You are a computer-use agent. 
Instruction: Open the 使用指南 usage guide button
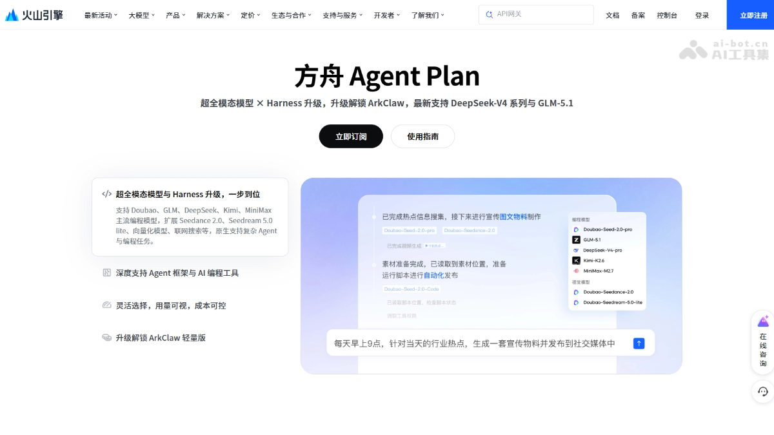[x=422, y=136]
